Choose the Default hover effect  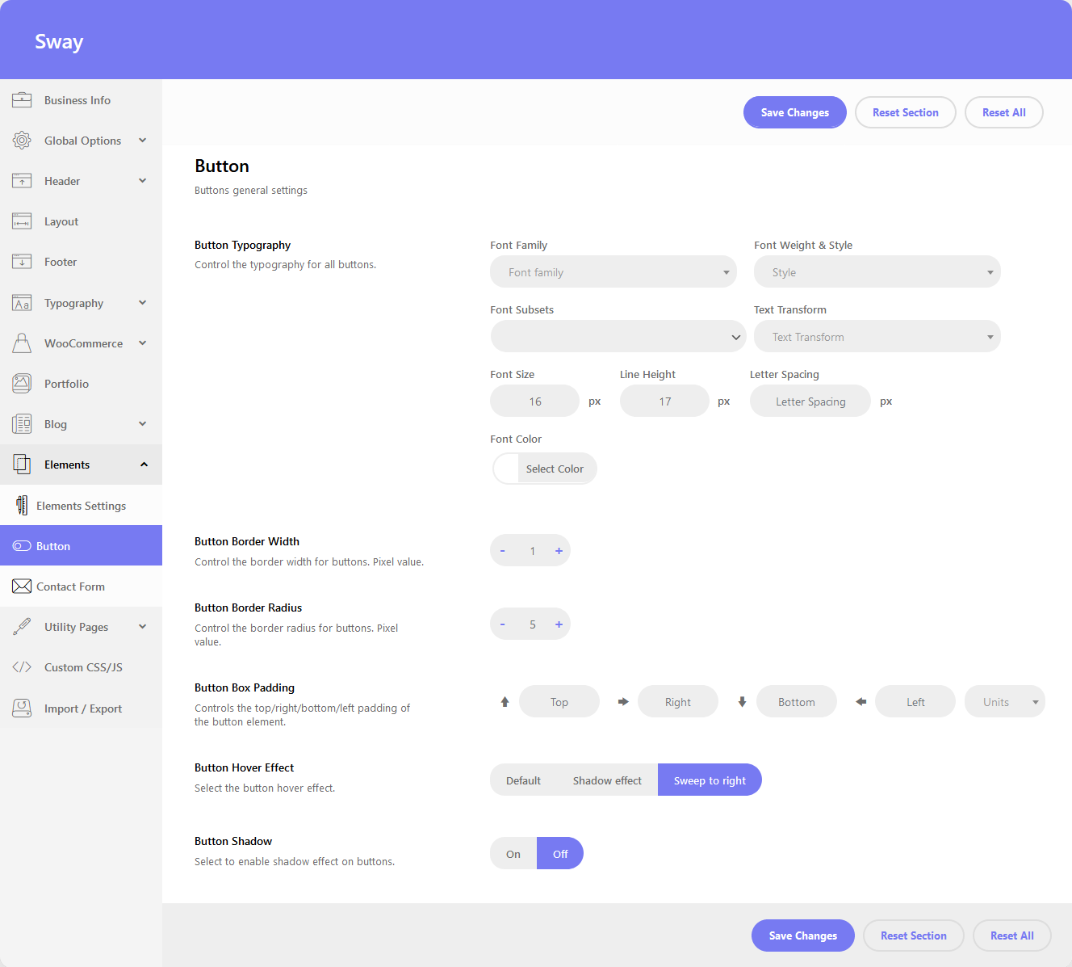523,780
